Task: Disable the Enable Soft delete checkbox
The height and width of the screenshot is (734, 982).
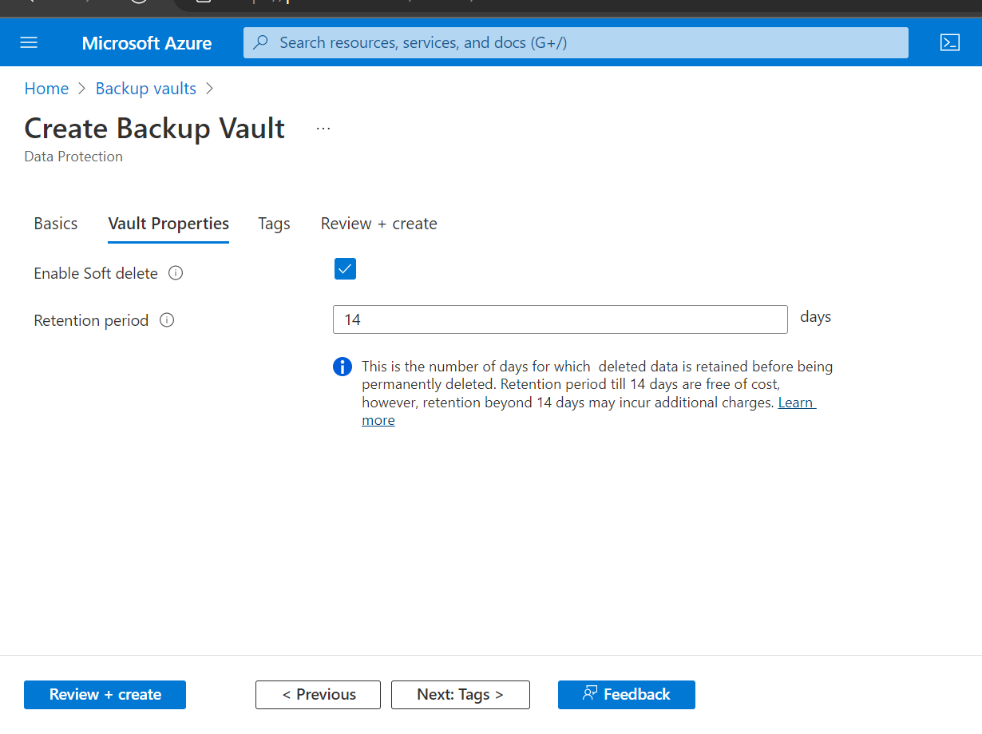Action: (345, 268)
